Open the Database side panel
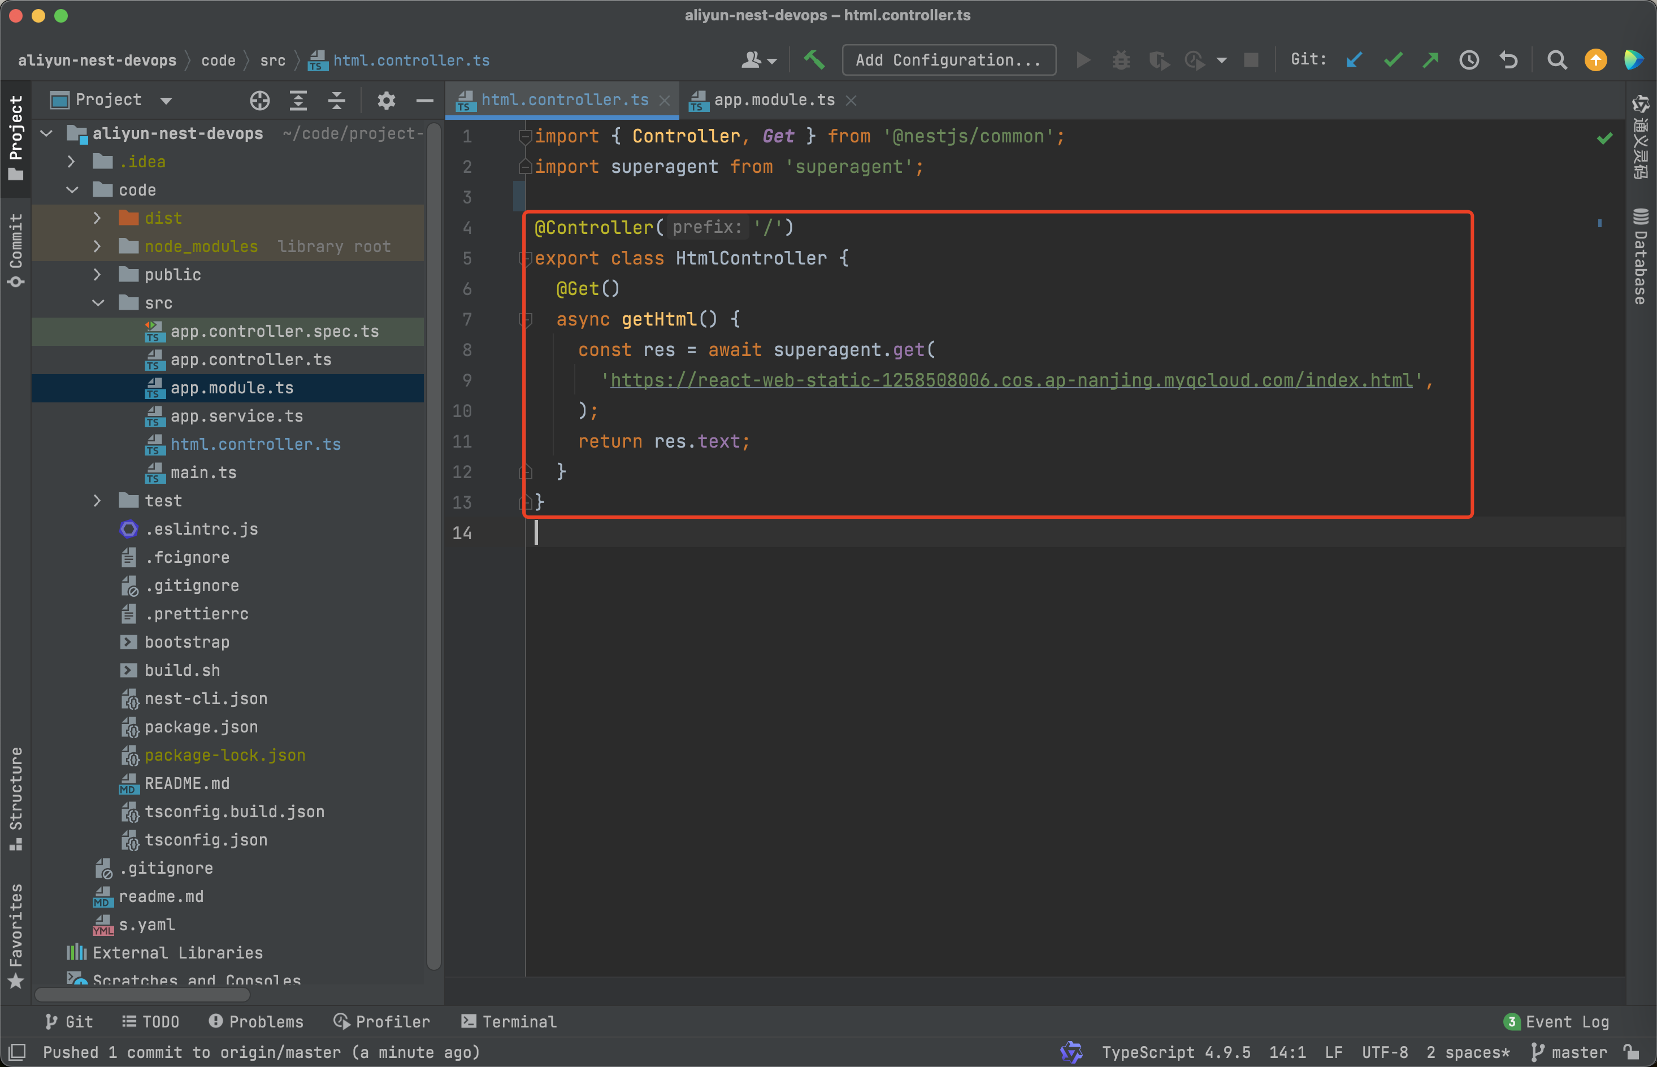Screen dimensions: 1657x1067 1641,255
